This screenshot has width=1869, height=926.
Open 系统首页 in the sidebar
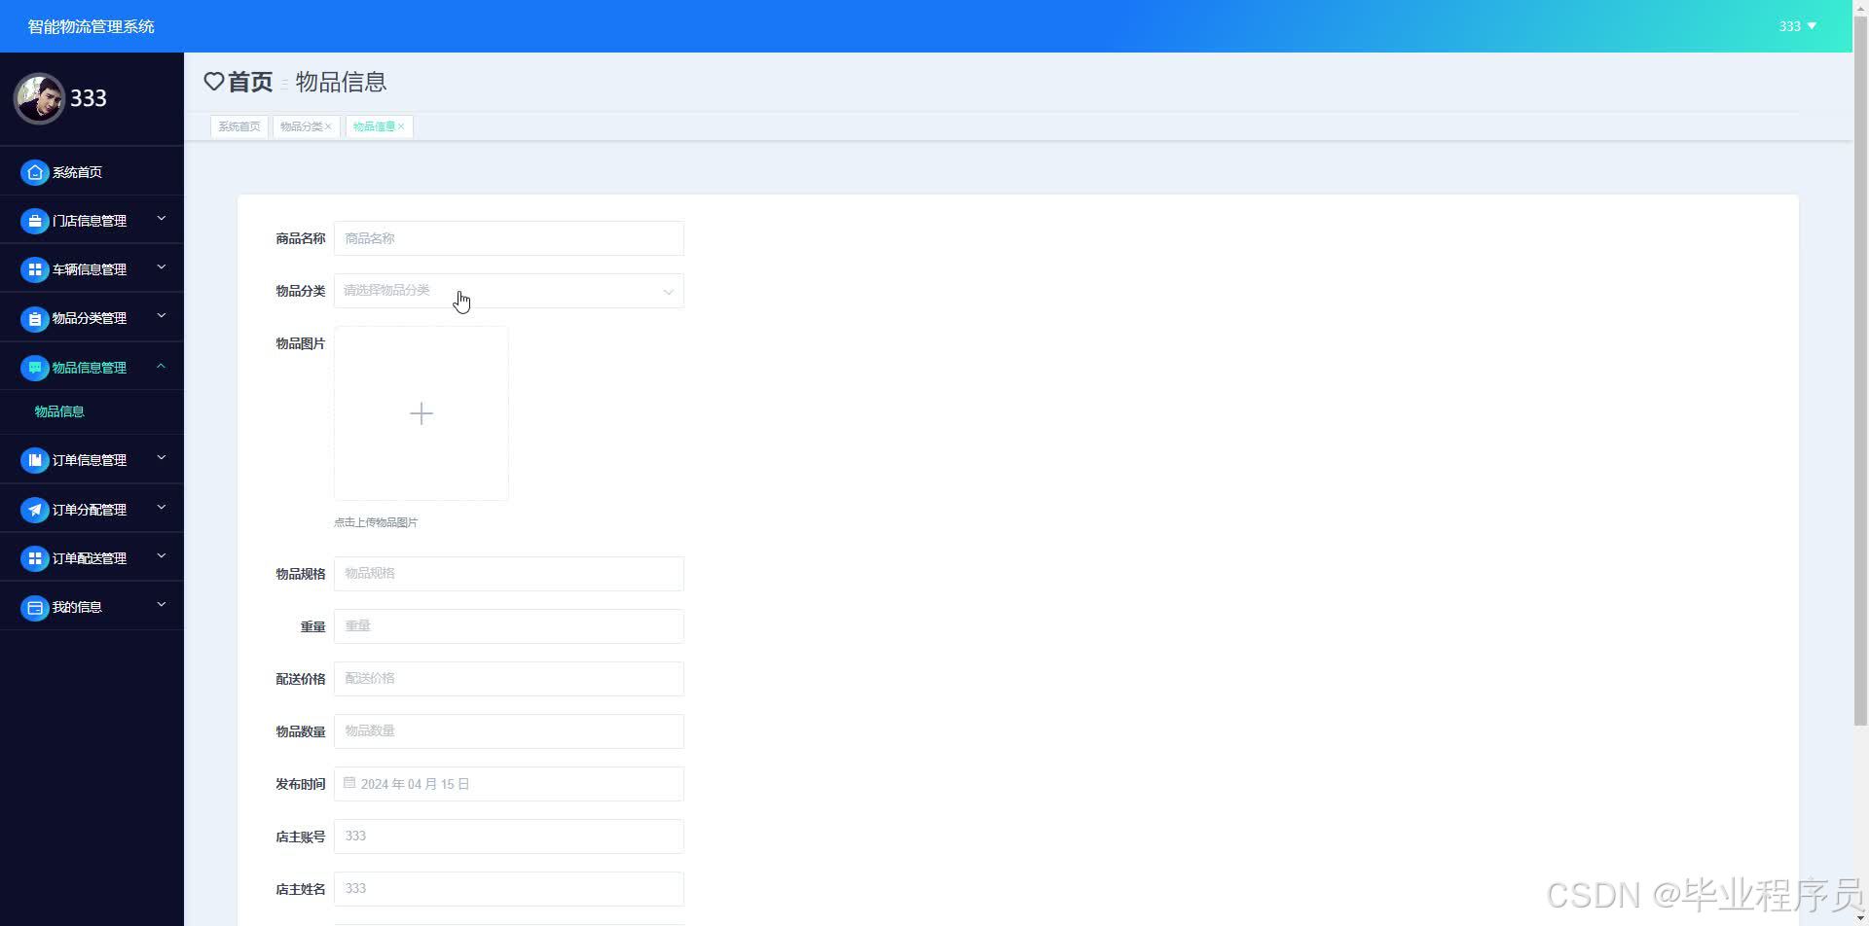point(92,172)
